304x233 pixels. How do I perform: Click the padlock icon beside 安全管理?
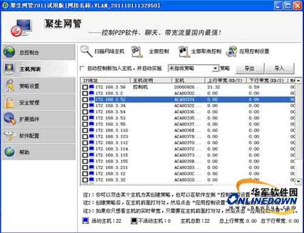9,103
